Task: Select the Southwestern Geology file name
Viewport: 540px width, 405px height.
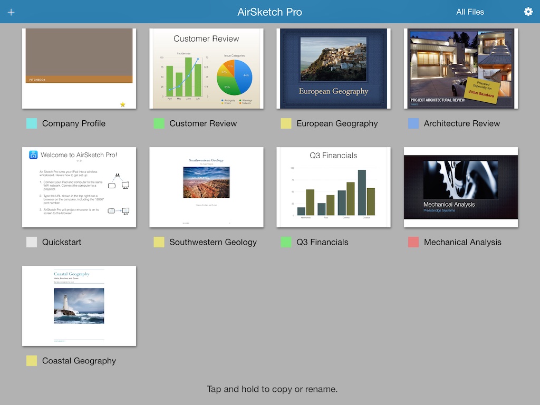Action: [x=213, y=243]
